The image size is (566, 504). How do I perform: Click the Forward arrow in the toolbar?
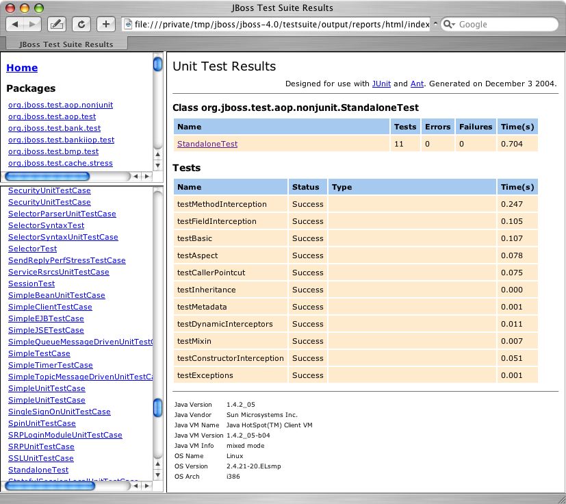pyautogui.click(x=33, y=24)
